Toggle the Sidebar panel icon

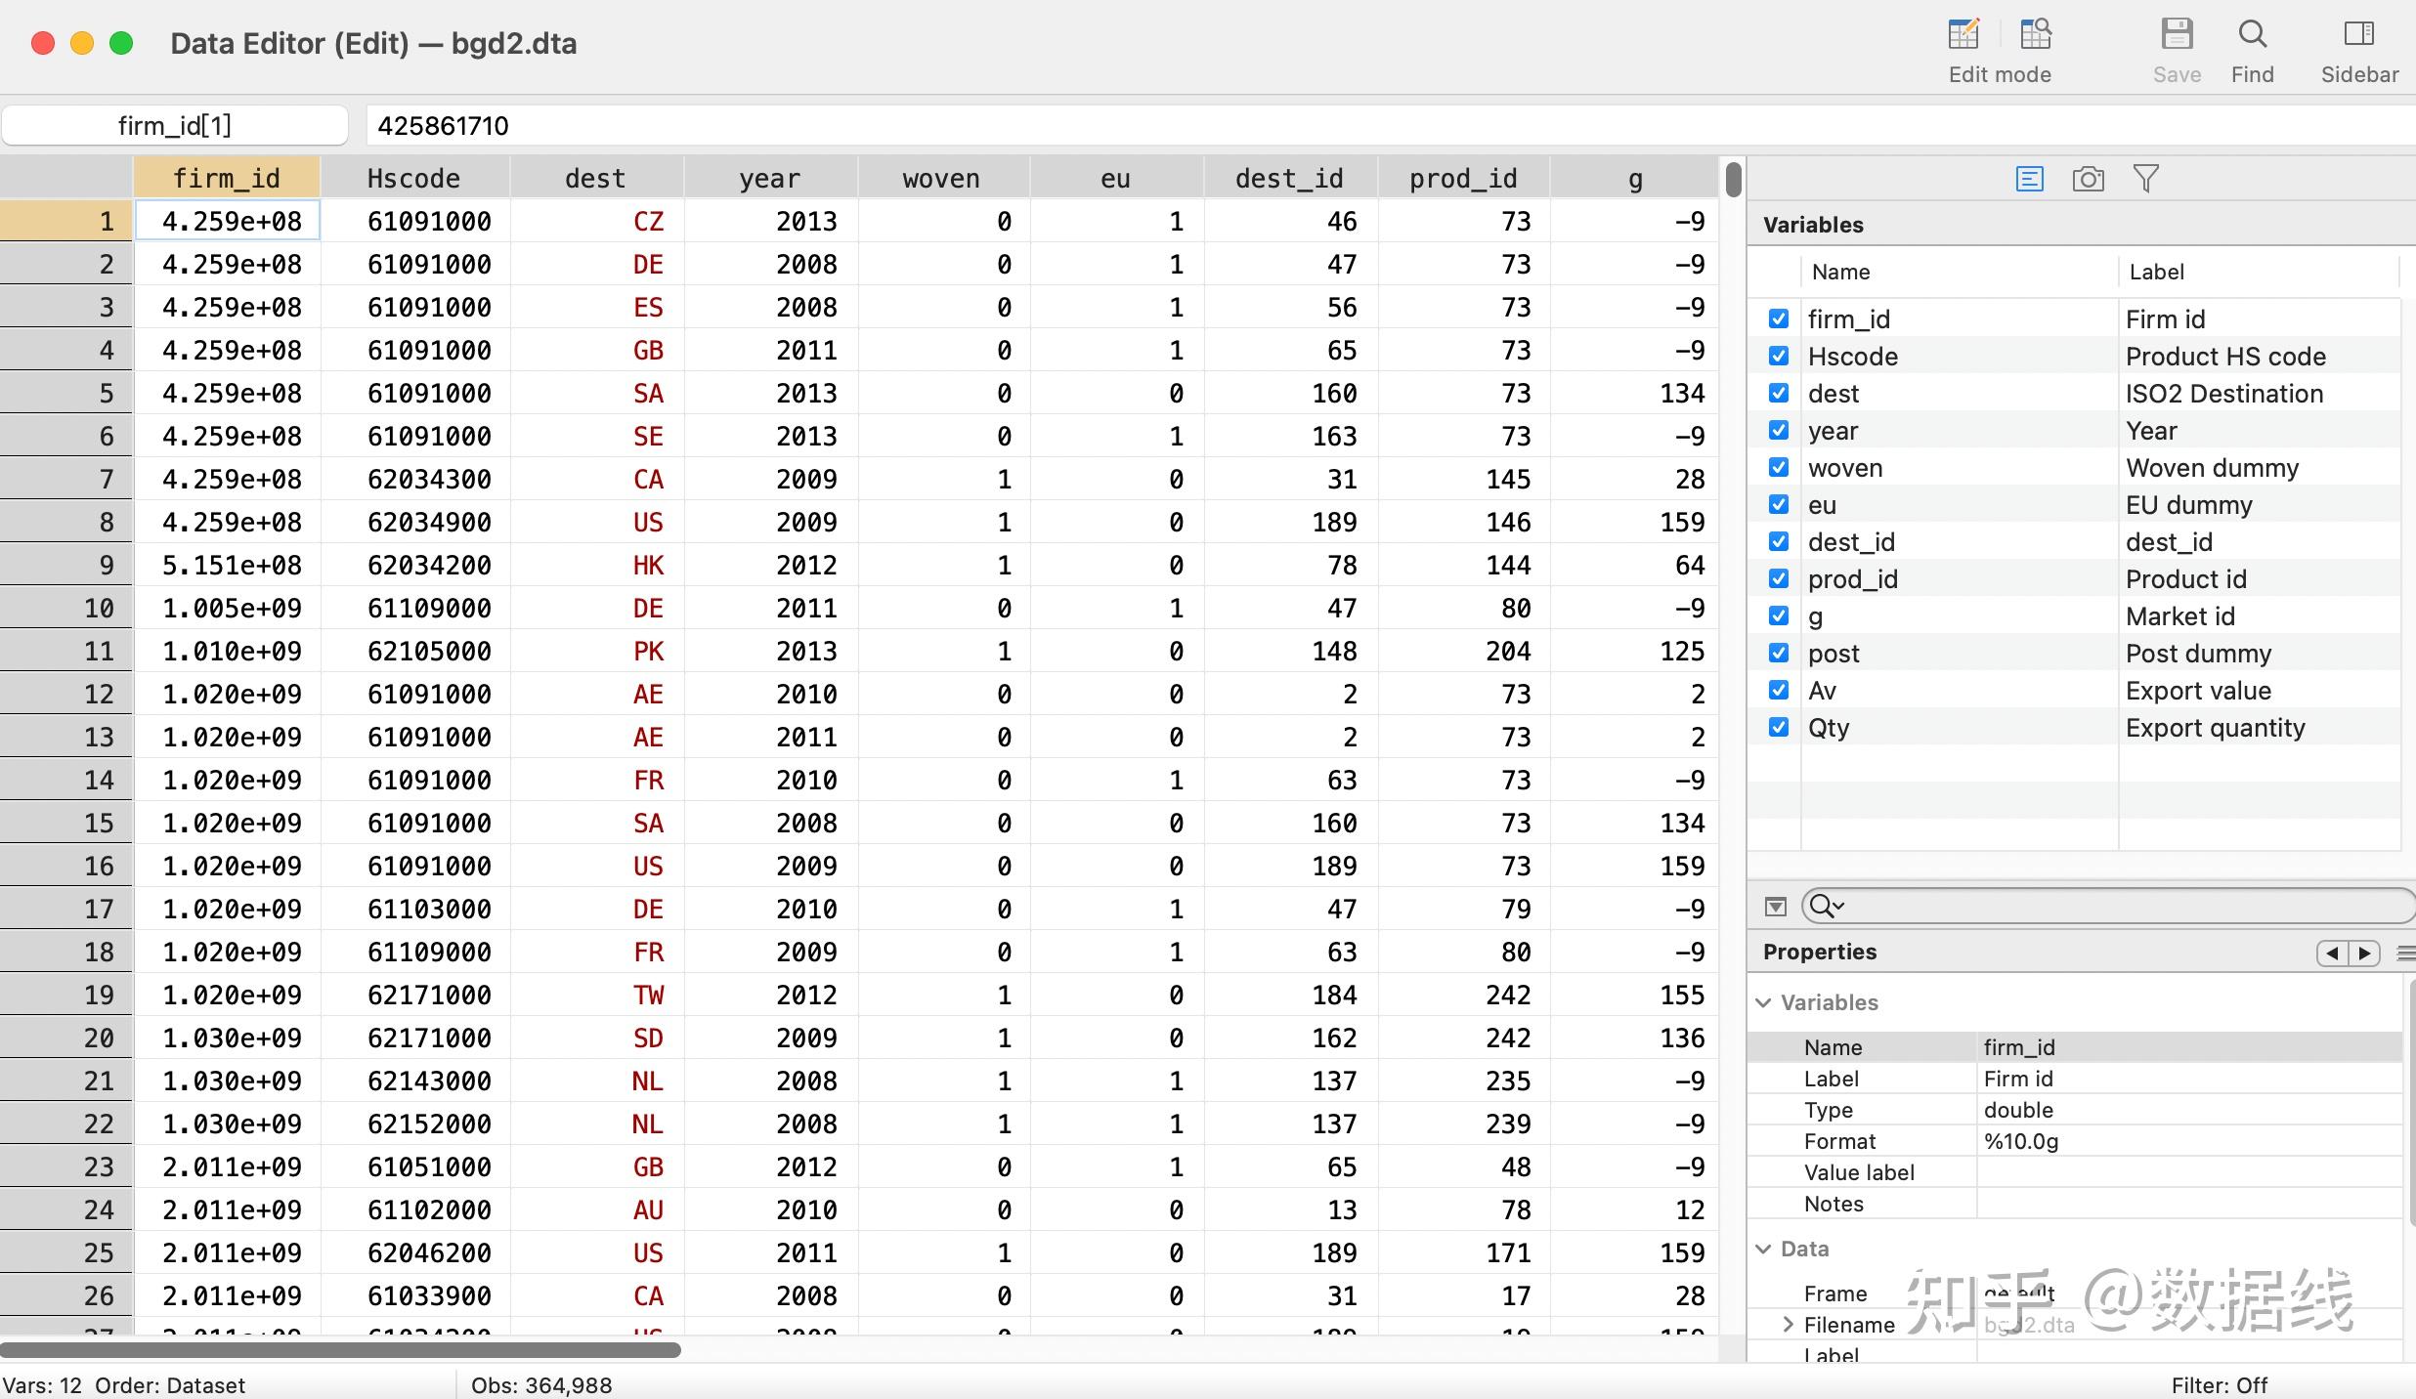pyautogui.click(x=2358, y=35)
